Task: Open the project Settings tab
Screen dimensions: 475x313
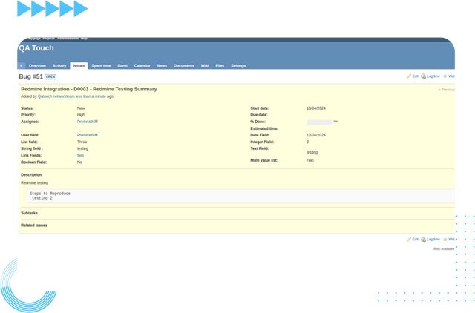Action: pos(238,66)
